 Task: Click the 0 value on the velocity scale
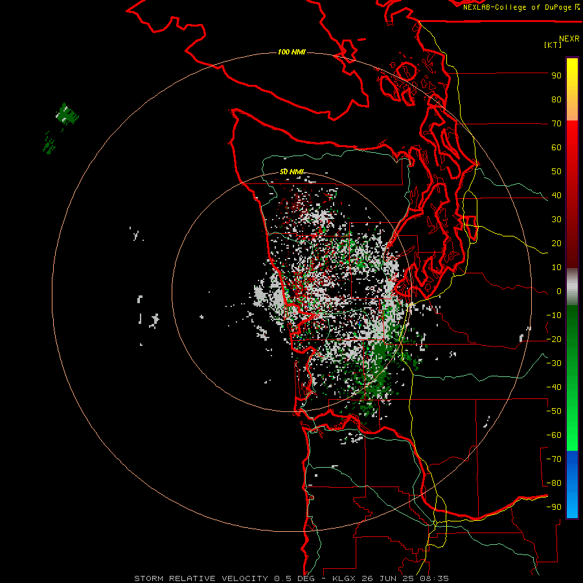(x=559, y=291)
